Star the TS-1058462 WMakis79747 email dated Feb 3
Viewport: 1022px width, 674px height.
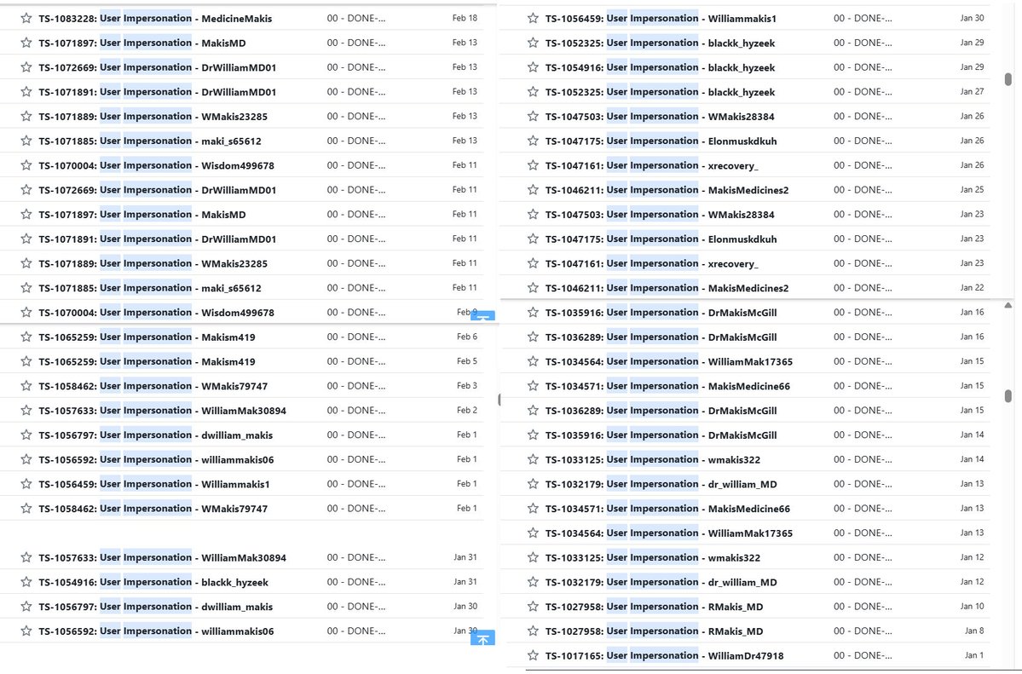point(26,386)
